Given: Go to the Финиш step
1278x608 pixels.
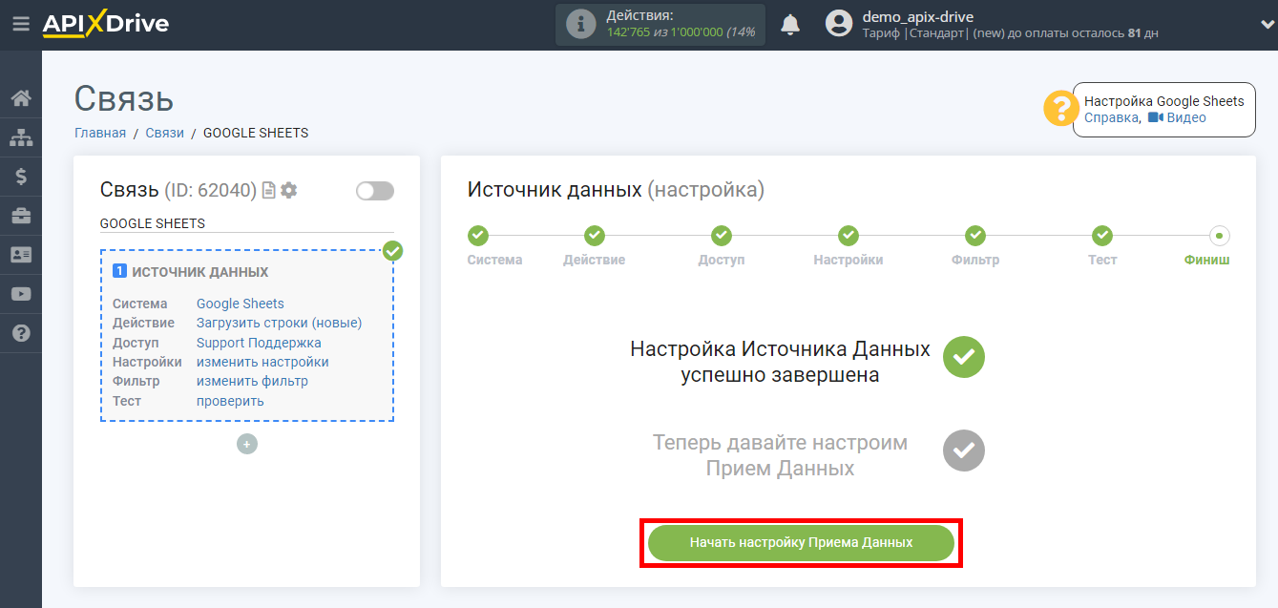Looking at the screenshot, I should click(1219, 236).
